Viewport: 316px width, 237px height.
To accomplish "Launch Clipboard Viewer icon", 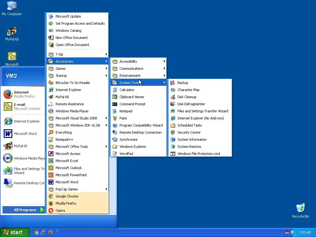I will [115, 97].
